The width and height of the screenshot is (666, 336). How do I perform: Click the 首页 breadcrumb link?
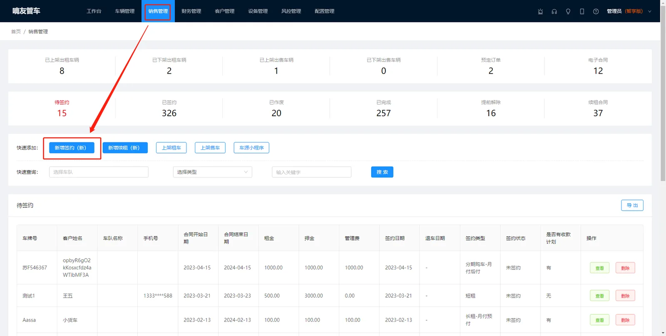(16, 32)
